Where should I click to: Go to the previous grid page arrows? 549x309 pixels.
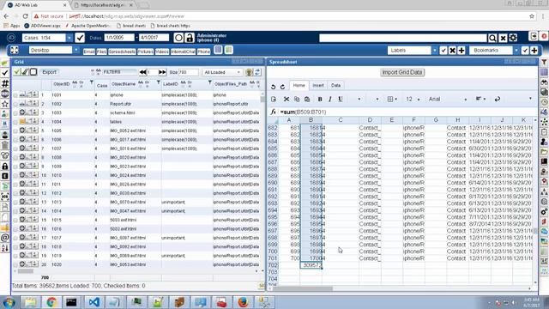142,72
